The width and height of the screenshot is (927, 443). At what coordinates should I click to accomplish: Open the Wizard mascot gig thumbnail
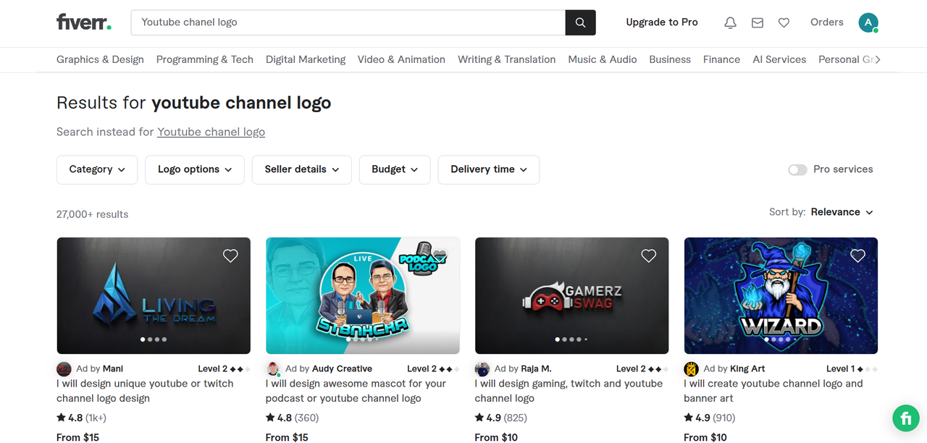click(781, 296)
